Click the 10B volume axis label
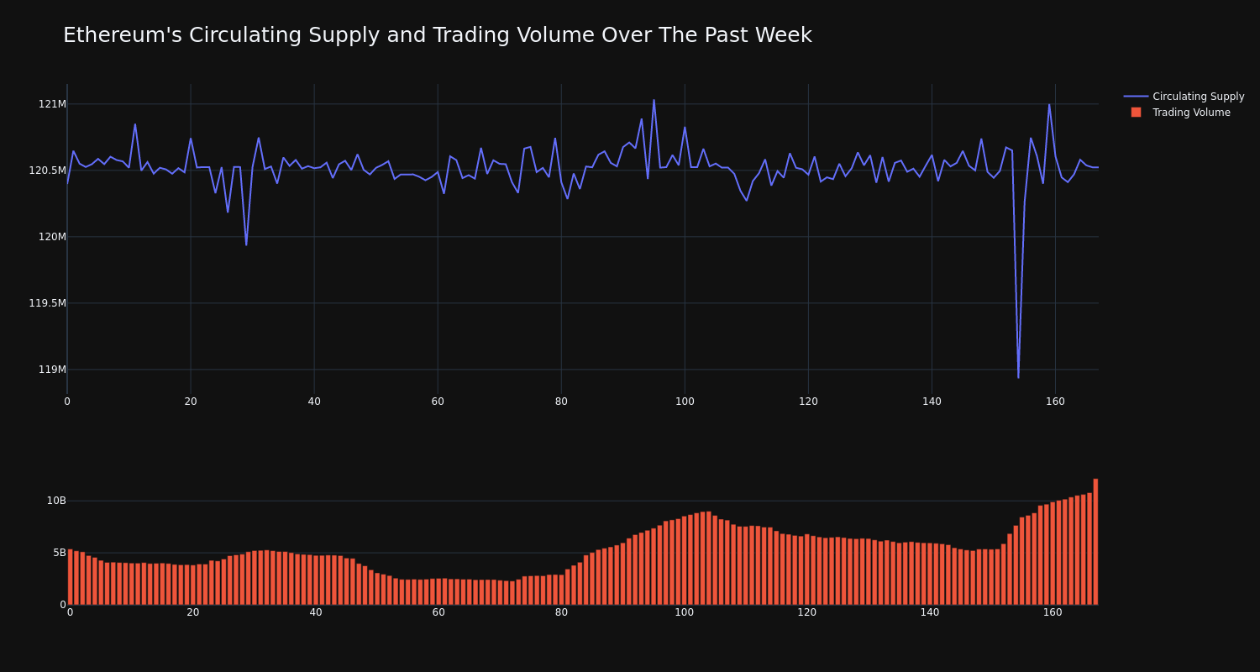The width and height of the screenshot is (1260, 672). (56, 501)
